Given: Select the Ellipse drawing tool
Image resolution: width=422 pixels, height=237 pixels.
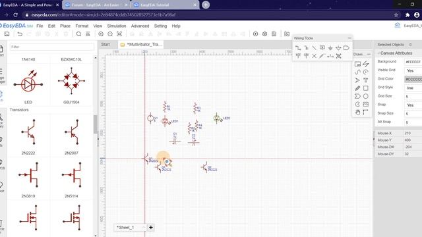Looking at the screenshot, I should [x=365, y=96].
